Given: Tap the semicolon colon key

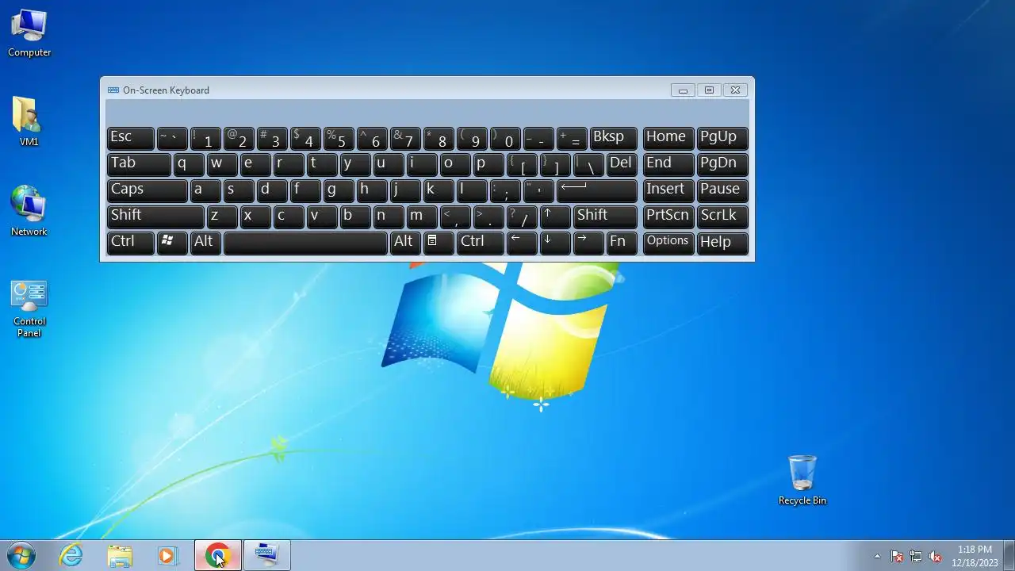Looking at the screenshot, I should [505, 190].
